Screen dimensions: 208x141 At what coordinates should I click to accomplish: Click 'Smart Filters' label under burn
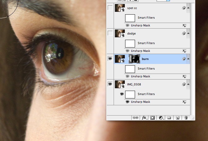[146, 69]
